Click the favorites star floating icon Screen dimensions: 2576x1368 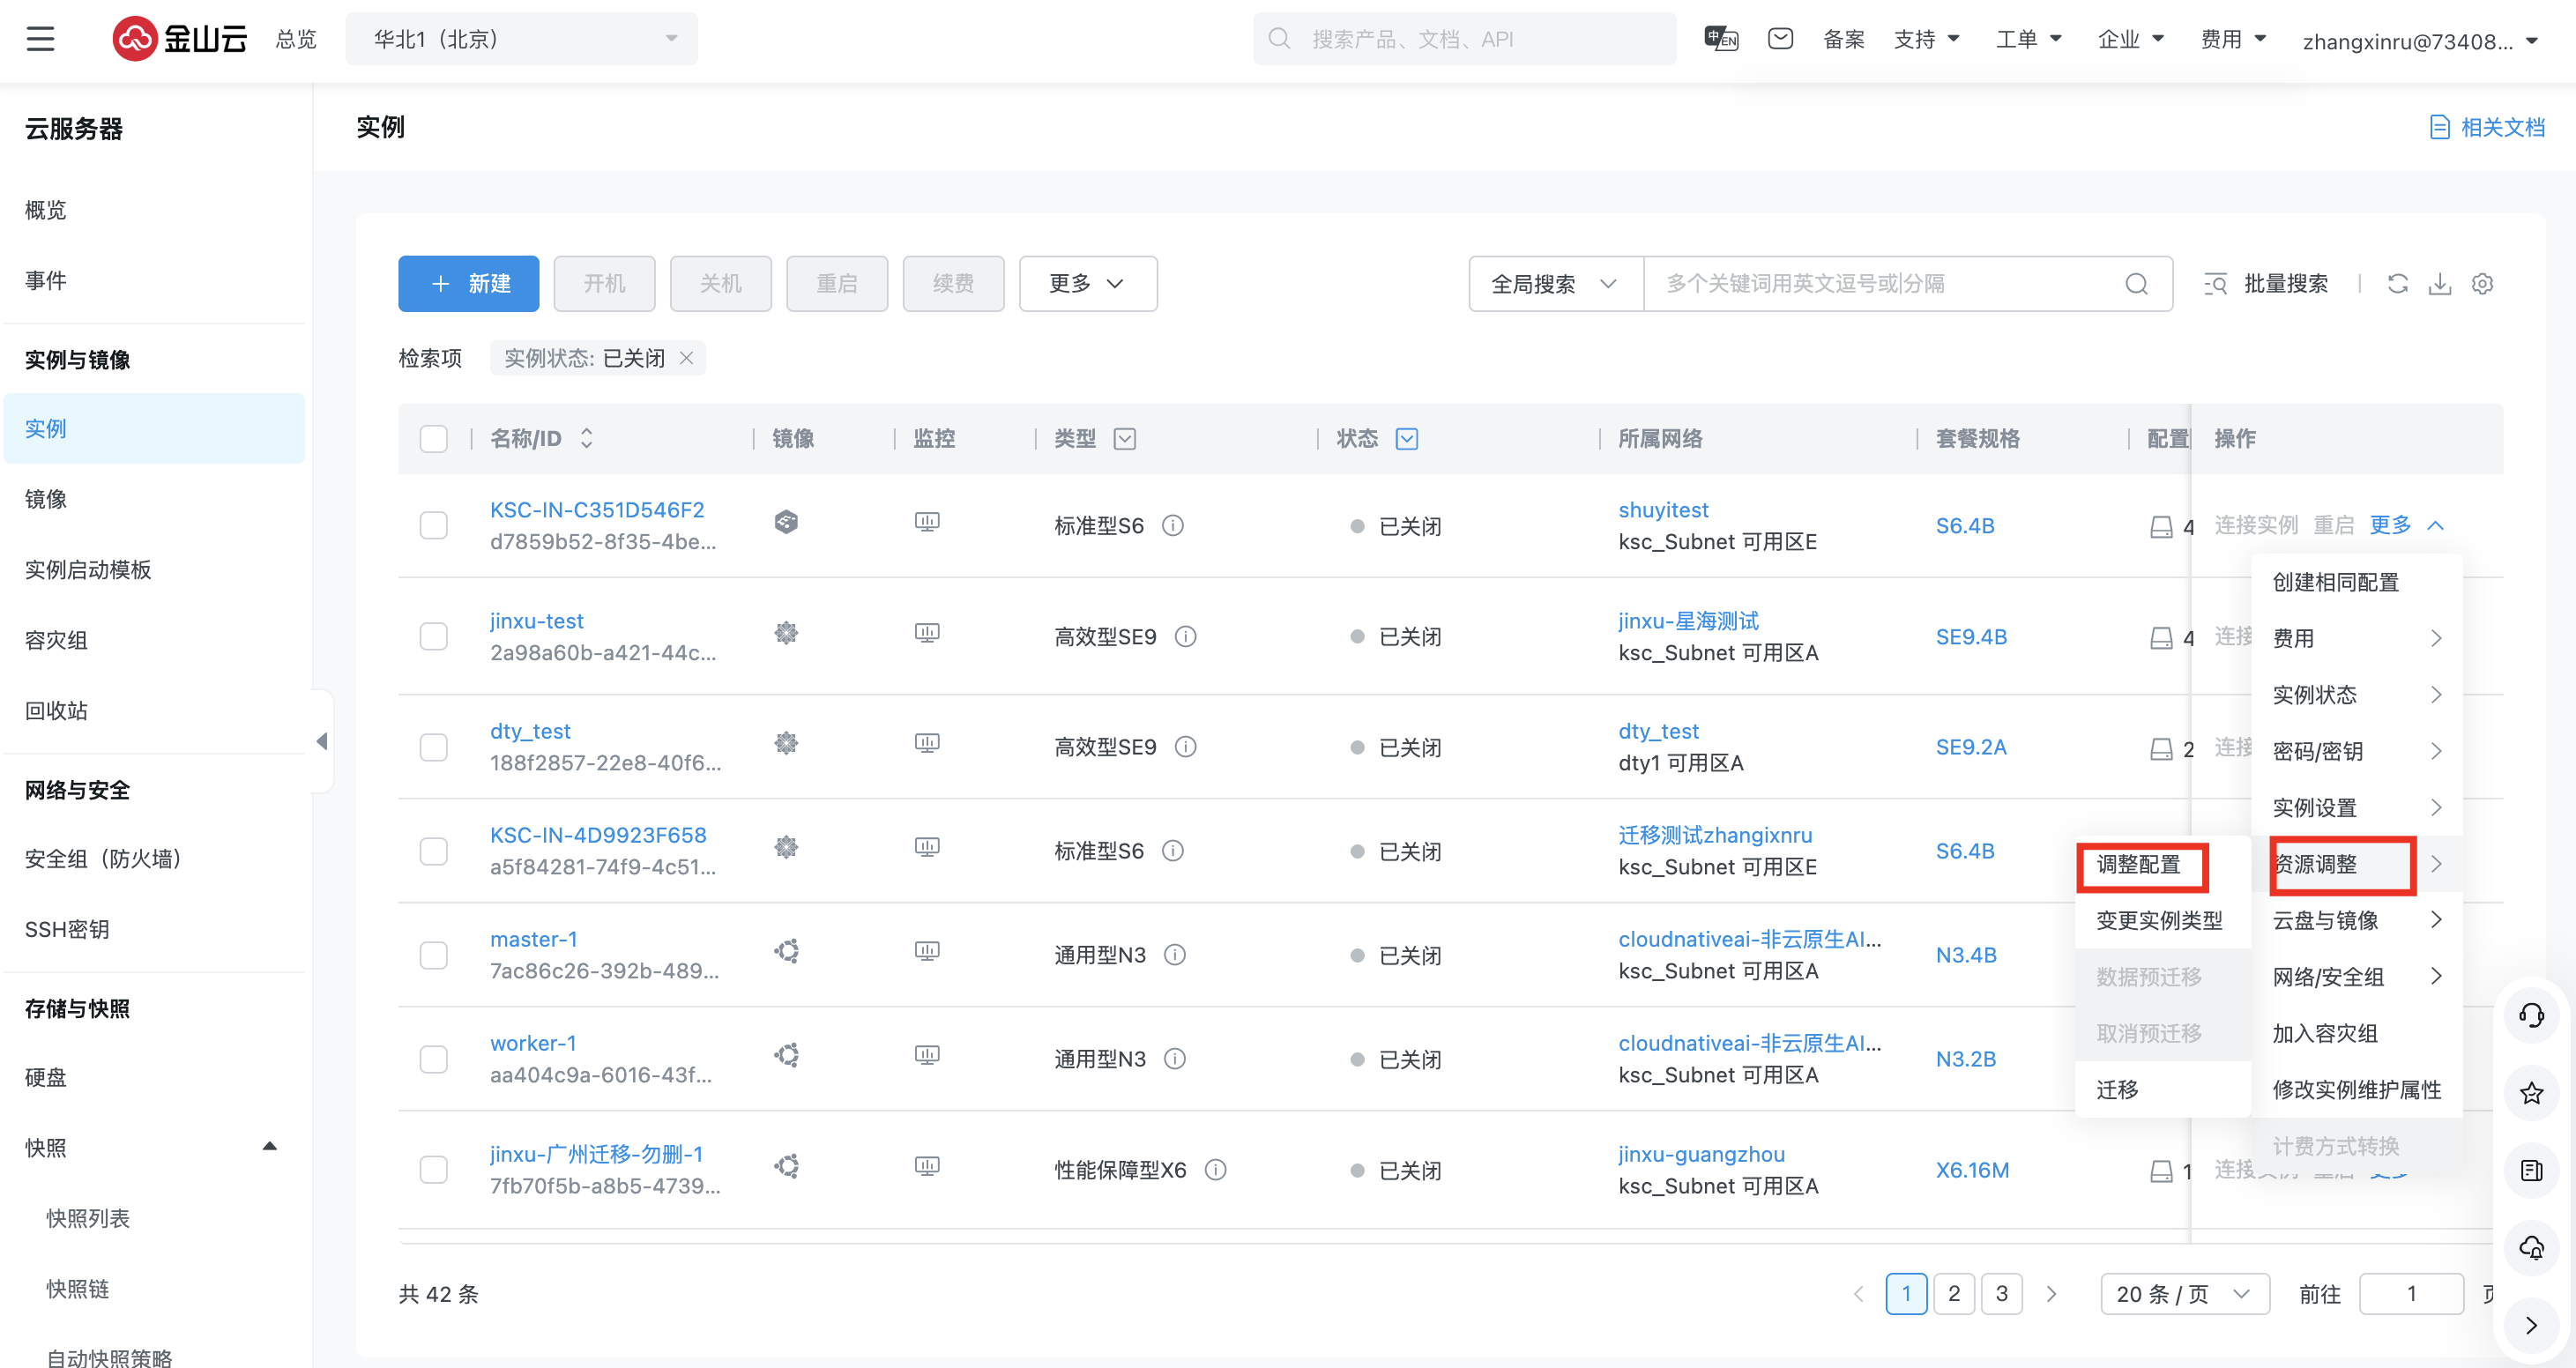coord(2531,1093)
